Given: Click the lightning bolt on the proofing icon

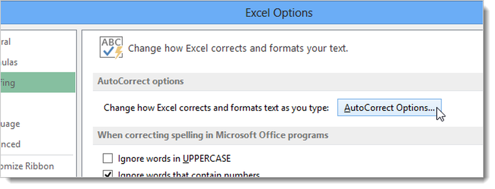Looking at the screenshot, I should pyautogui.click(x=118, y=53).
